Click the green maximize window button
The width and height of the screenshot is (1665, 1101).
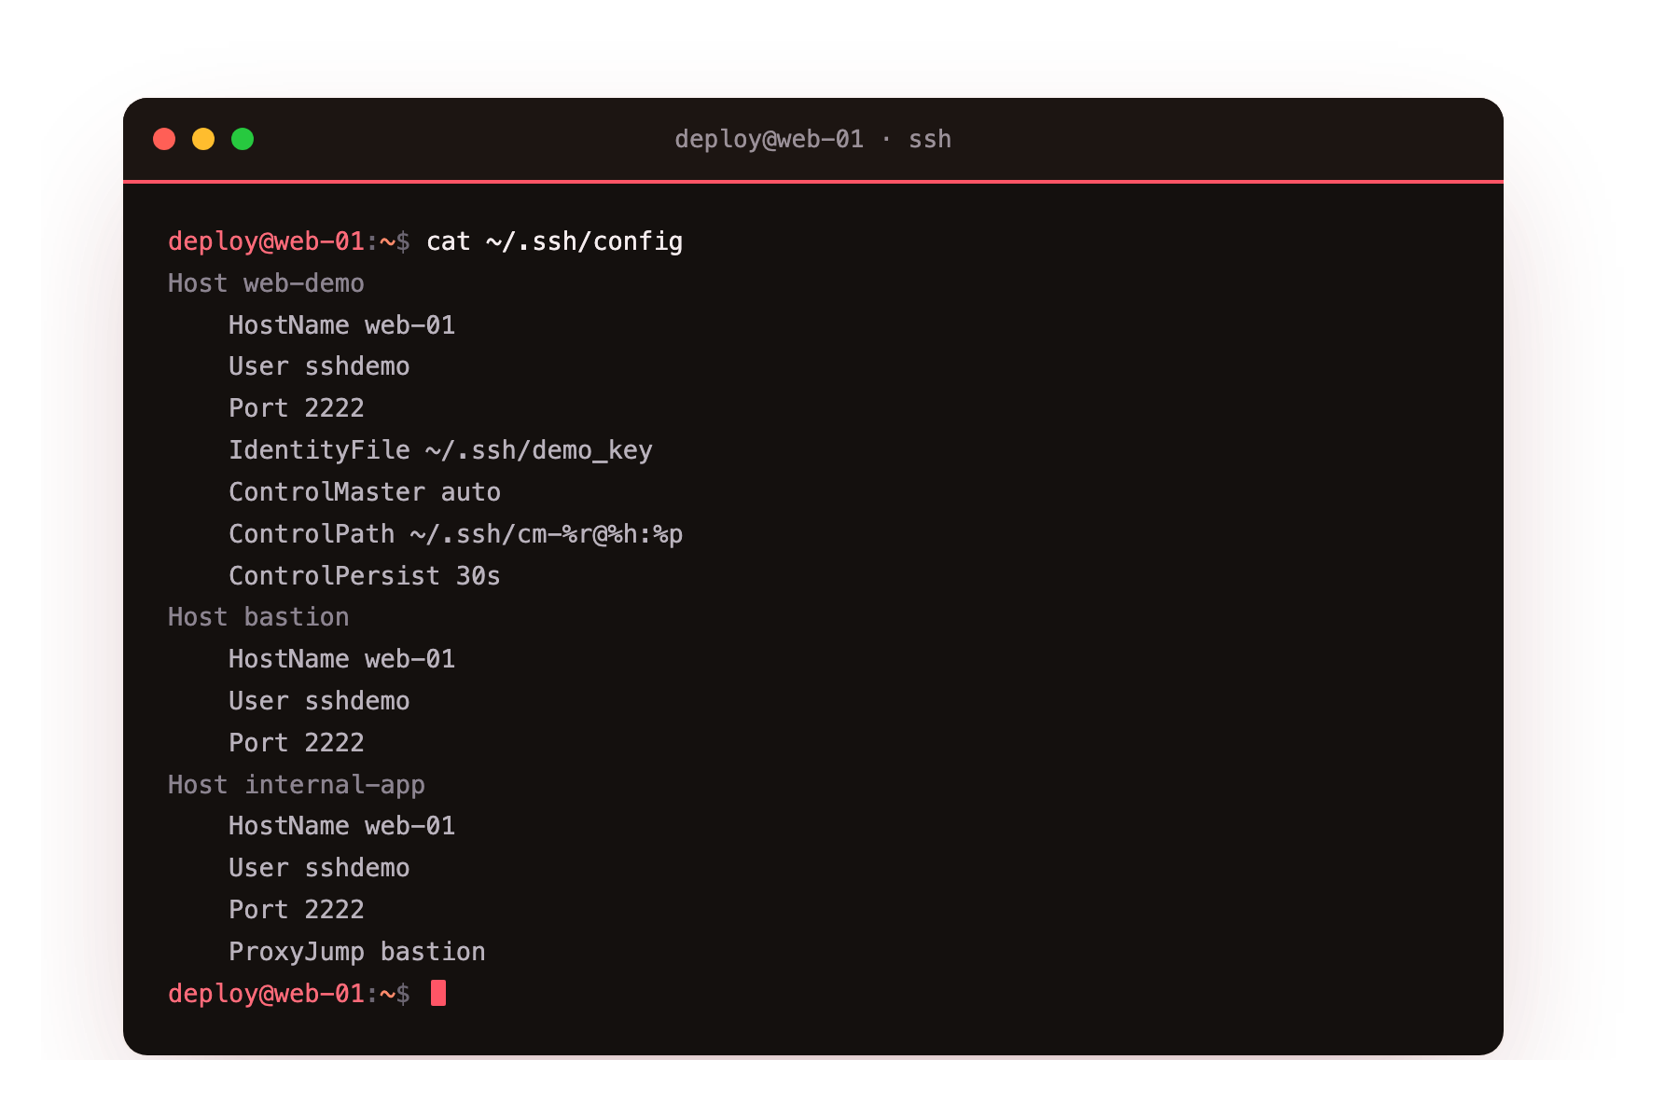pyautogui.click(x=243, y=139)
